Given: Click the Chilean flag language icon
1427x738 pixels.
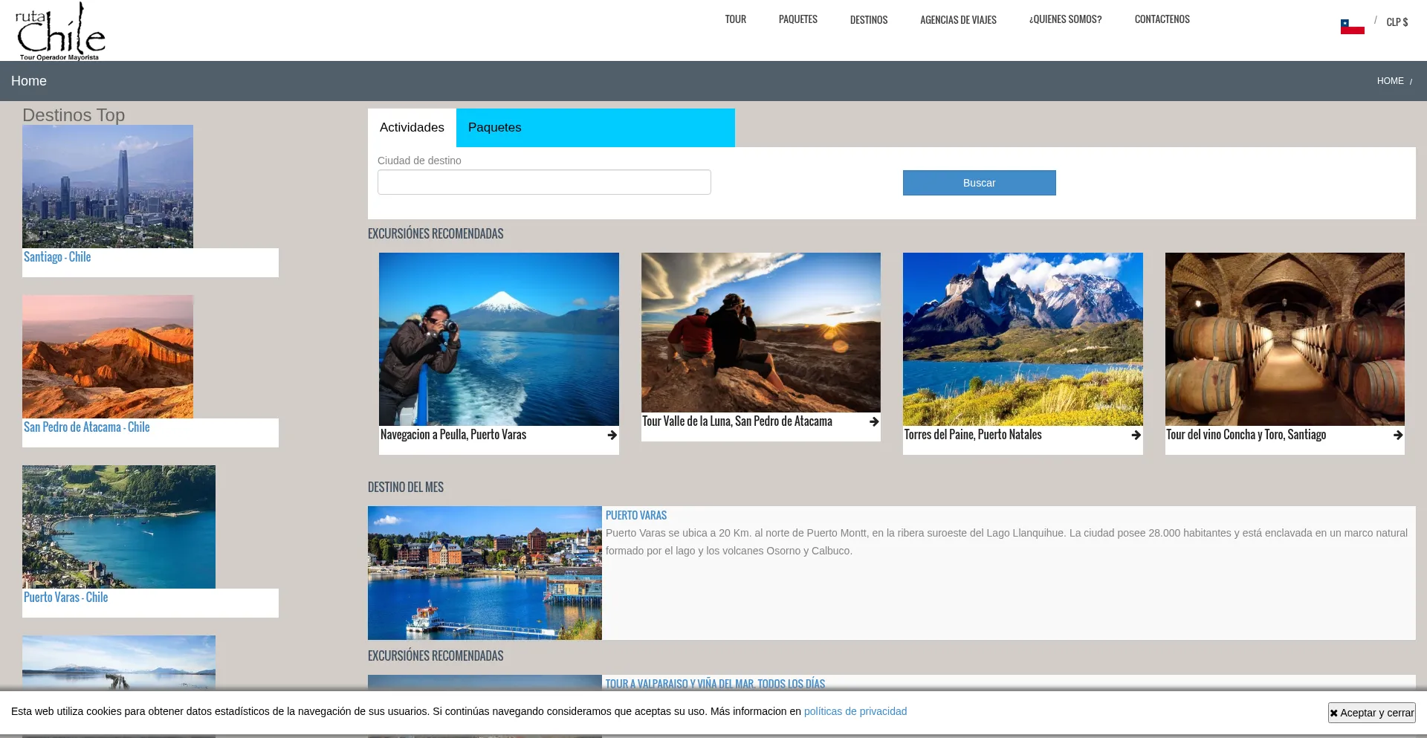Looking at the screenshot, I should tap(1352, 27).
